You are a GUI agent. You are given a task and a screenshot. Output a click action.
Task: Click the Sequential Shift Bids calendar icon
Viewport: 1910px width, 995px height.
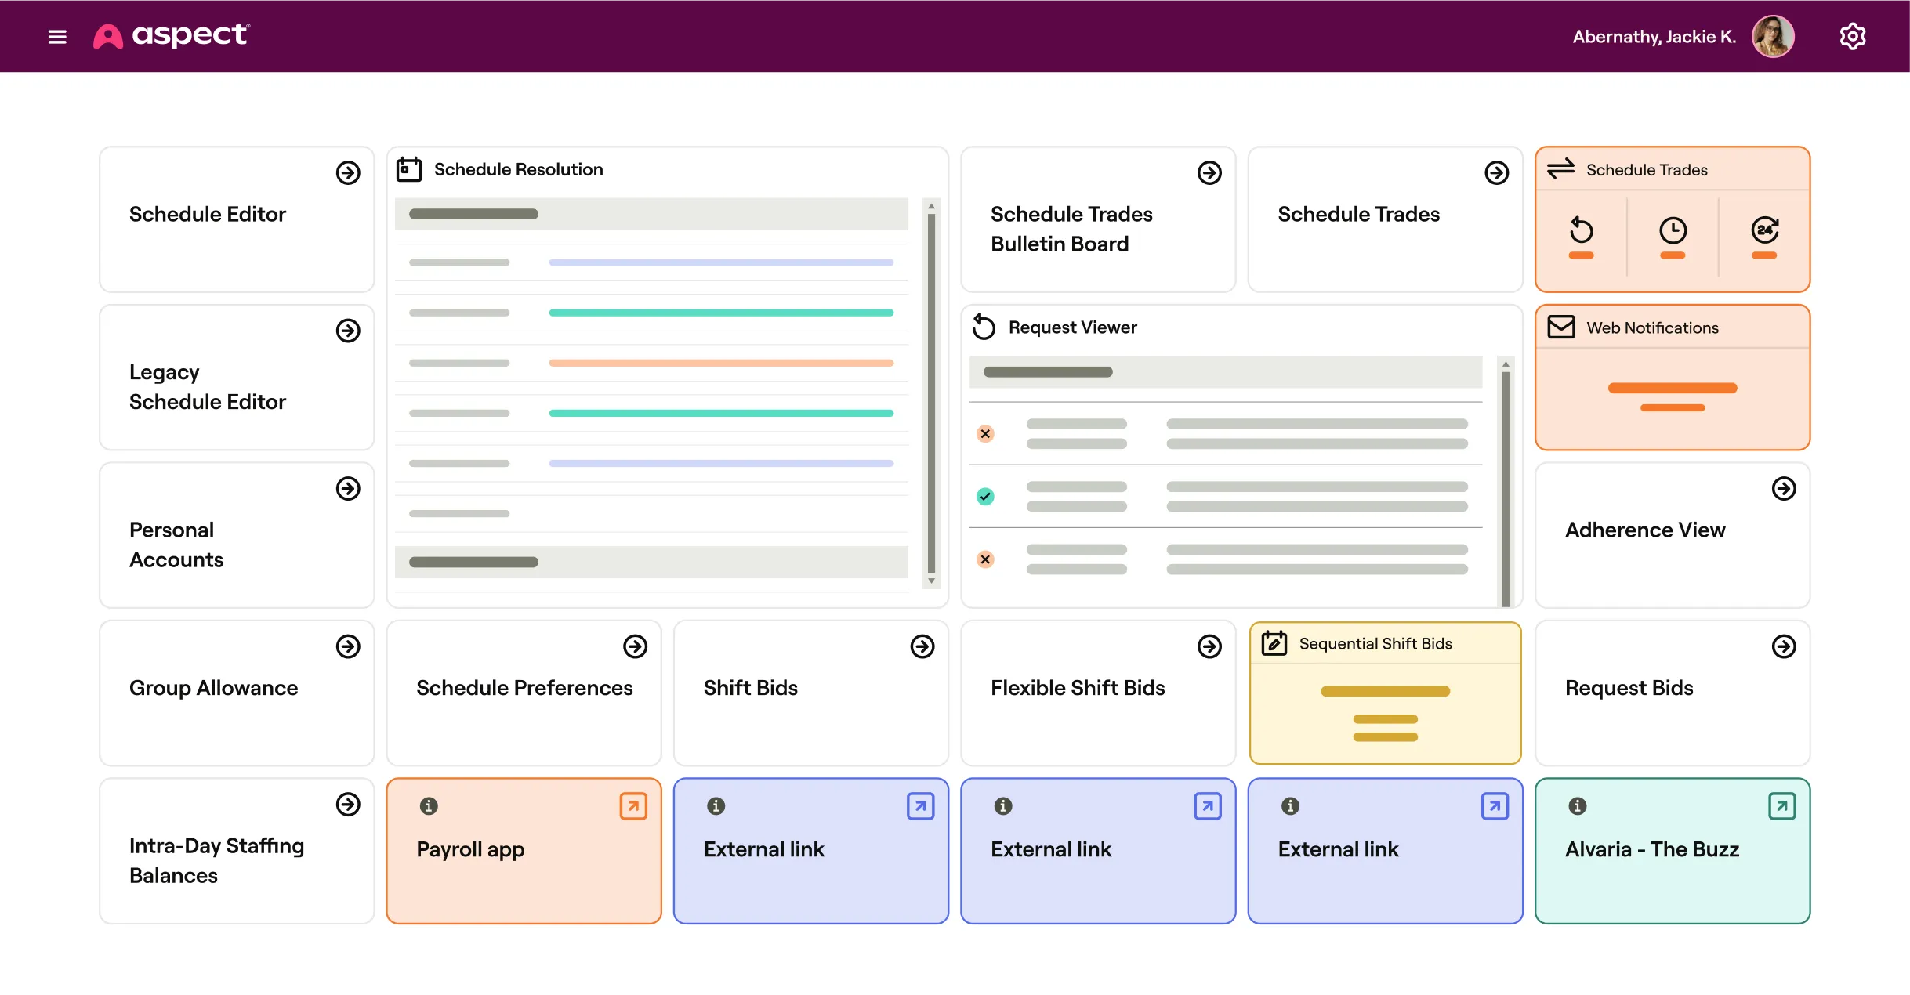point(1274,643)
